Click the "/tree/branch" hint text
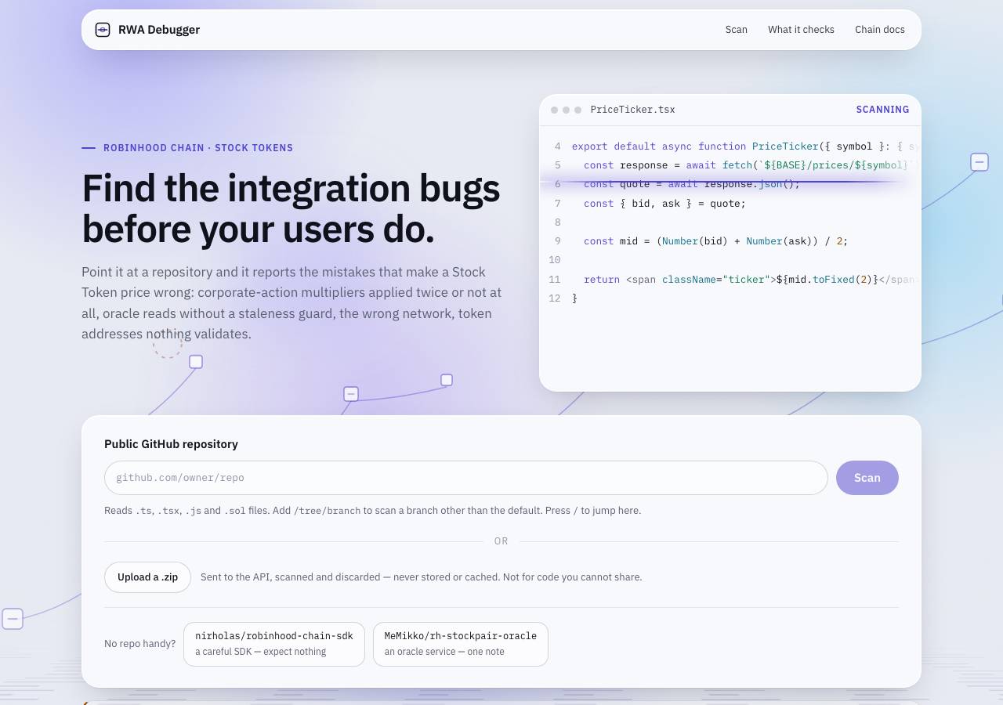Screen dimensions: 1003x705 point(327,511)
